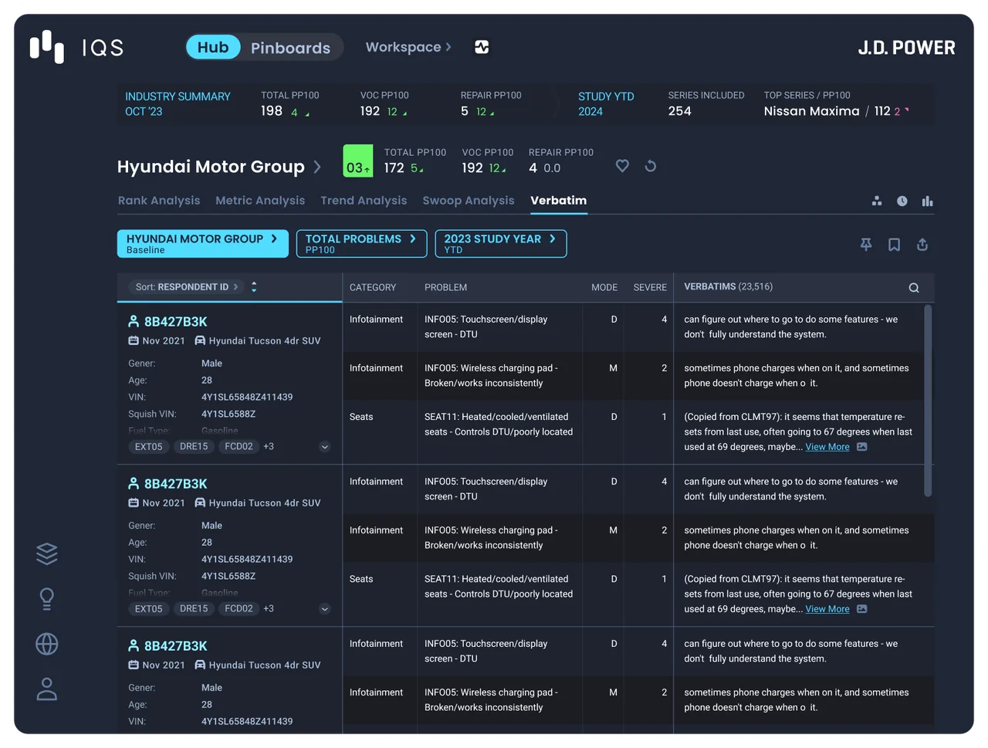Switch to the Hub tab
This screenshot has width=988, height=748.
[x=213, y=47]
